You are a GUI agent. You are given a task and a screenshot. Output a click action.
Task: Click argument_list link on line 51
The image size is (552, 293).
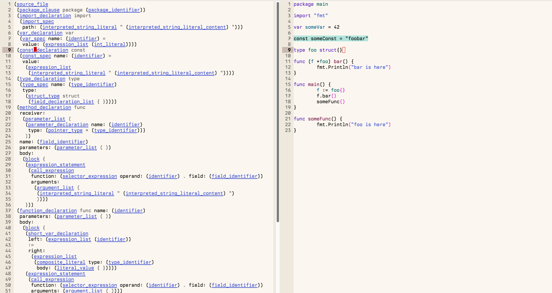(x=84, y=290)
